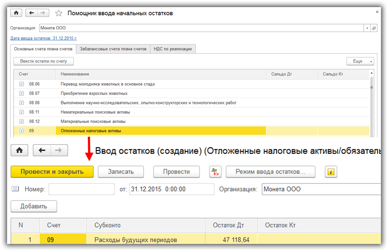Screen dimensions: 388x251
Task: Select account row 08.11 Нематериальные поисковые активы
Action: pyautogui.click(x=192, y=112)
